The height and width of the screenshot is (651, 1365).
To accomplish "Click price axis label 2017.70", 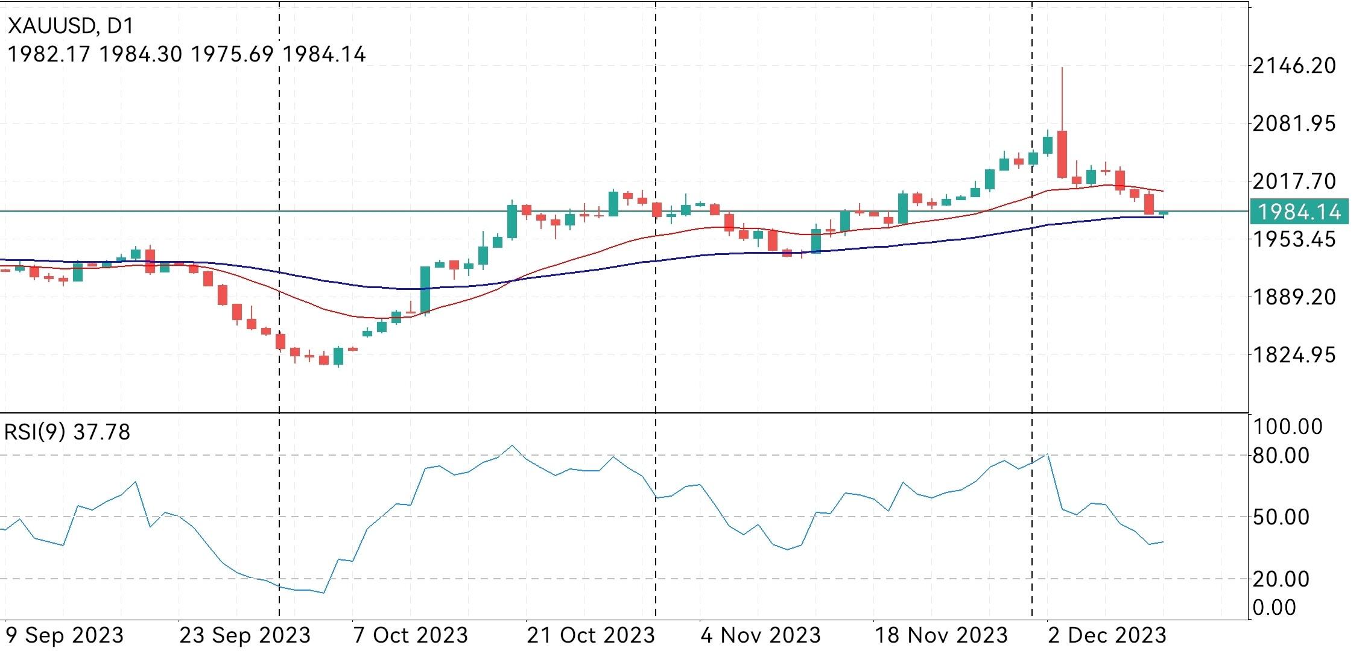I will (x=1294, y=181).
